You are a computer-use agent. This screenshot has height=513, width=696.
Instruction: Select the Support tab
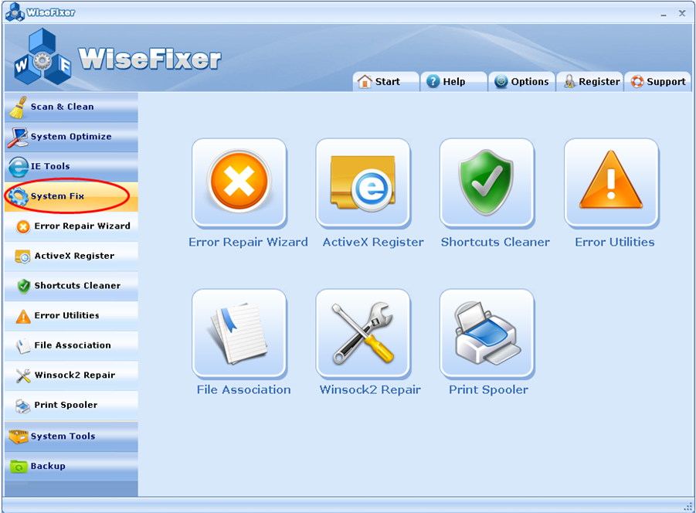(x=657, y=81)
